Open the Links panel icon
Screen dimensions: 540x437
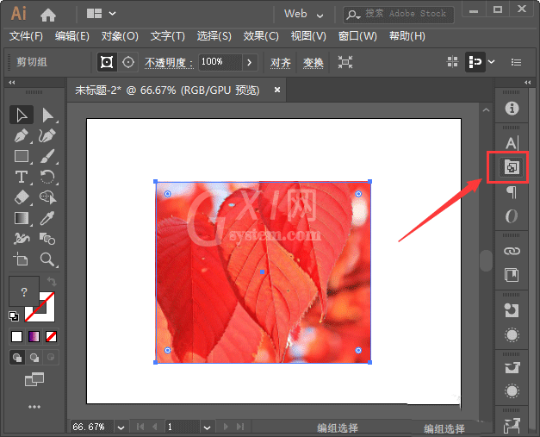click(512, 251)
